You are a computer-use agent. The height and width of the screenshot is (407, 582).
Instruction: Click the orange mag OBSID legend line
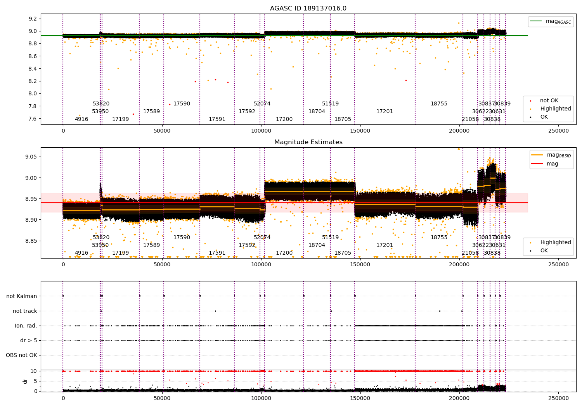point(538,155)
